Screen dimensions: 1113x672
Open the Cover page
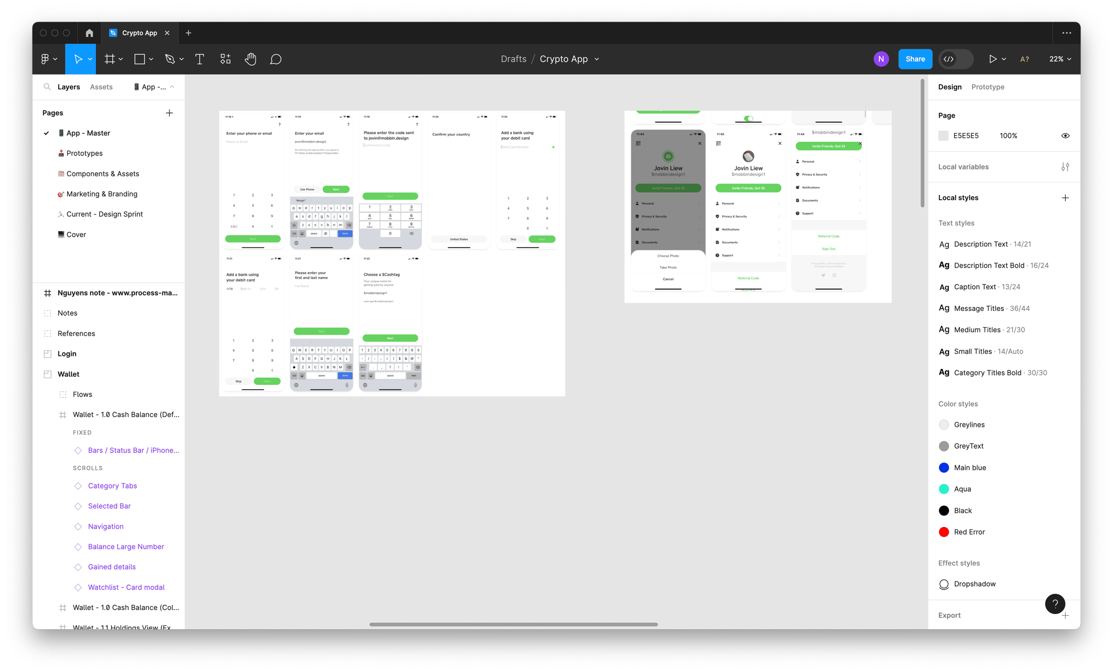click(x=76, y=235)
